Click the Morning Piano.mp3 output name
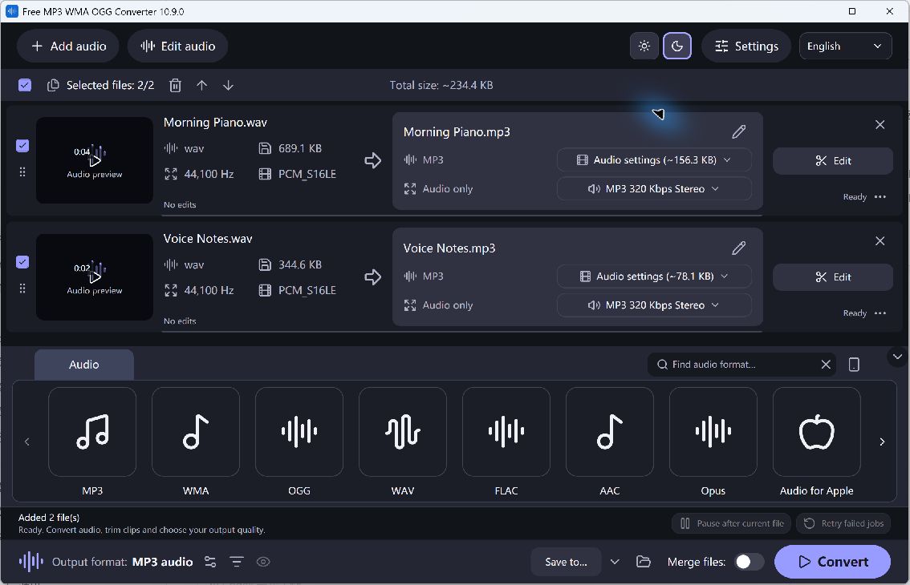The height and width of the screenshot is (585, 910). [x=457, y=132]
